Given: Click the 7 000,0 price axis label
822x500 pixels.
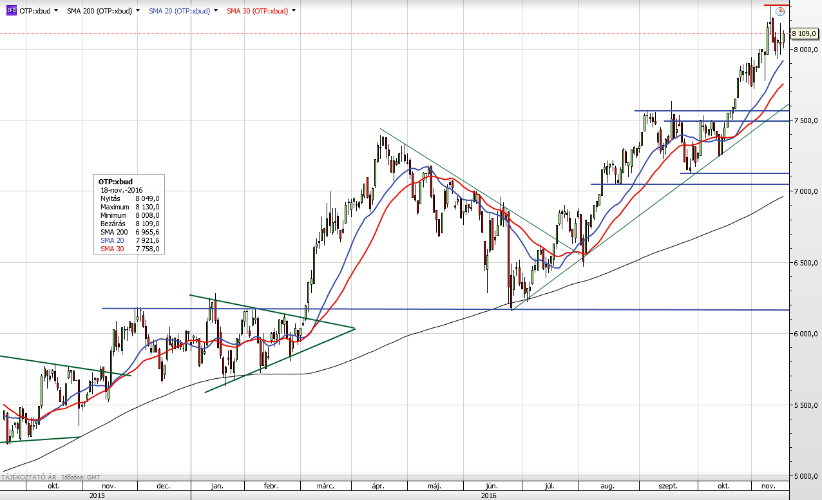Looking at the screenshot, I should tap(805, 191).
